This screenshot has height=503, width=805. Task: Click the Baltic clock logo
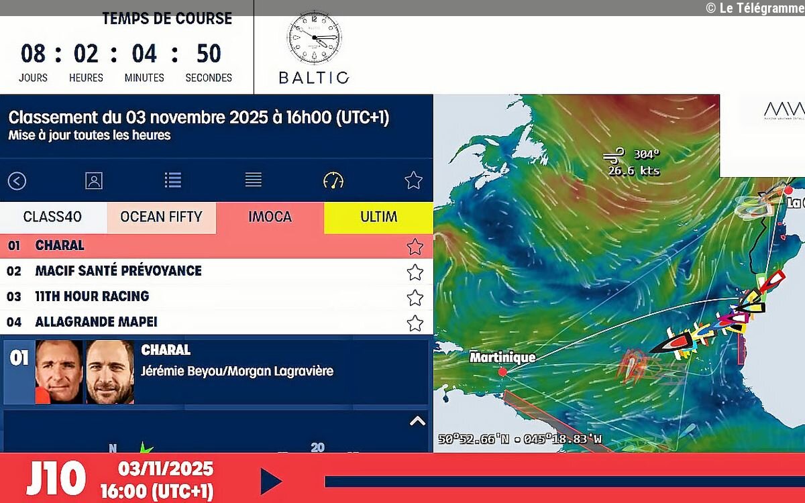(x=314, y=48)
